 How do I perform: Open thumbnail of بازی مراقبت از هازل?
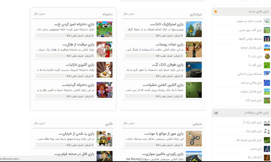(105, 50)
